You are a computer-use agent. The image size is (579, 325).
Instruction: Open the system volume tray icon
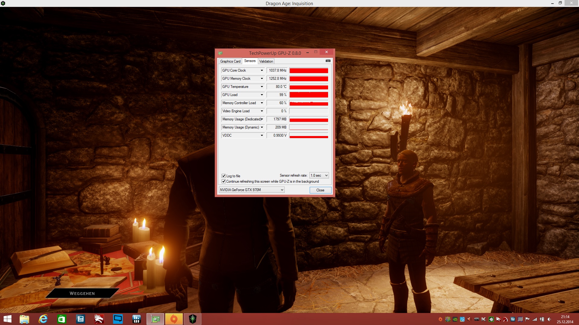549,319
